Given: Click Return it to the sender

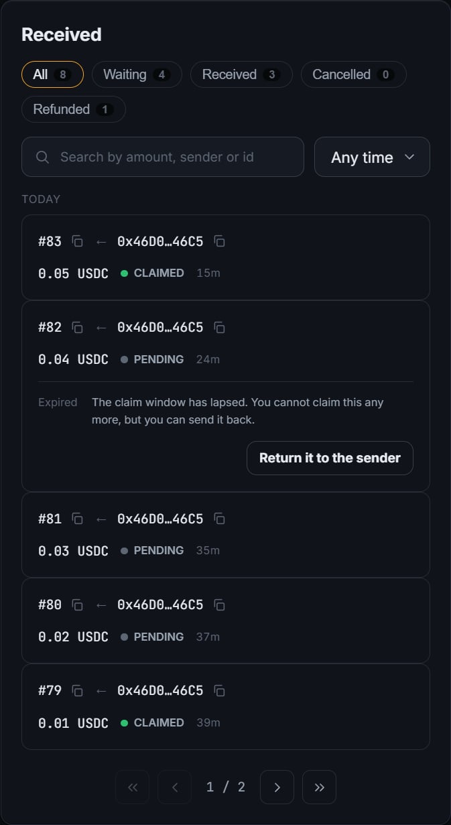Looking at the screenshot, I should (x=330, y=458).
